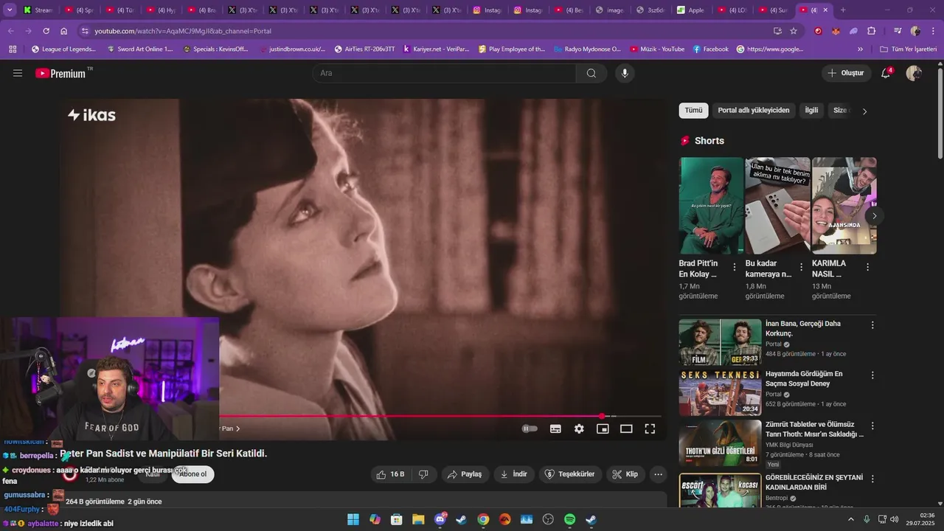Open 'İnan Bana' video thumbnail
Screen dimensions: 944x531
(720, 342)
